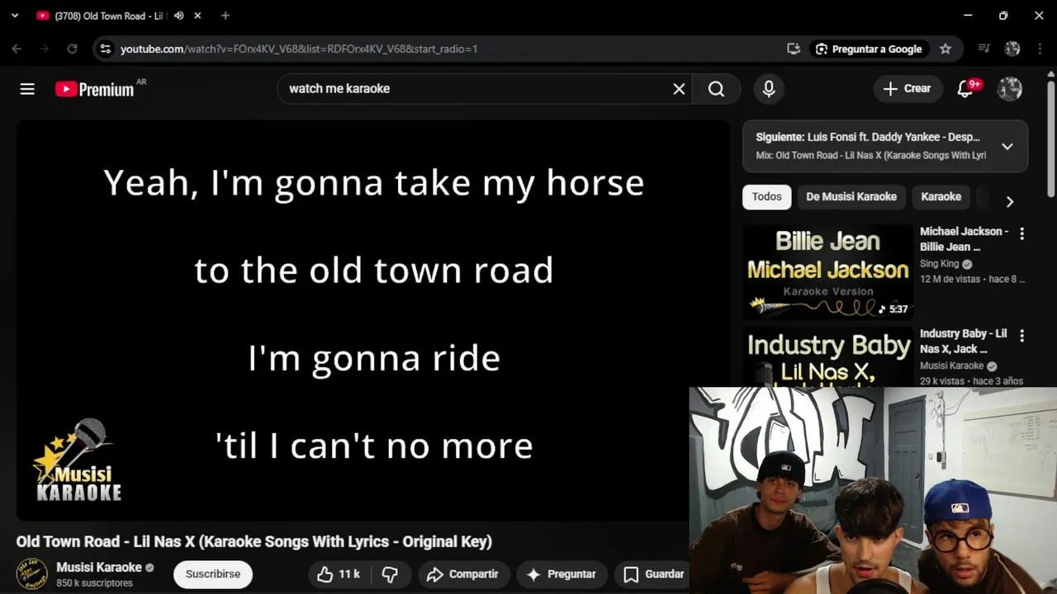The width and height of the screenshot is (1057, 594).
Task: Go back with browser back arrow
Action: coord(17,49)
